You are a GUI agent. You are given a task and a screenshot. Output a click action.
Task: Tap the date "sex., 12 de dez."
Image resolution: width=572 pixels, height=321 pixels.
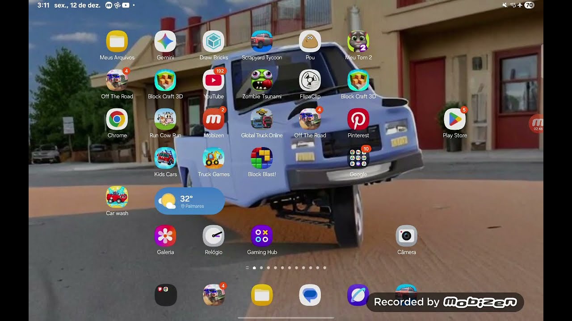(x=77, y=5)
